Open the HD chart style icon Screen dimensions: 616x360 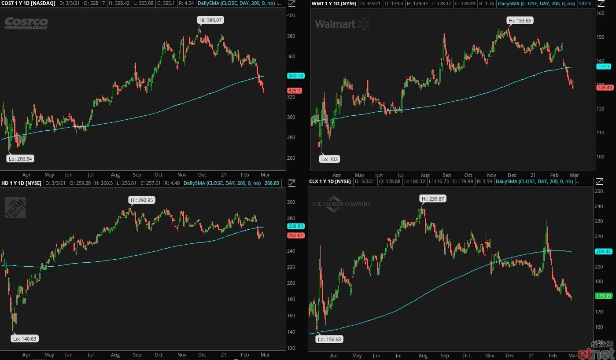pyautogui.click(x=292, y=183)
